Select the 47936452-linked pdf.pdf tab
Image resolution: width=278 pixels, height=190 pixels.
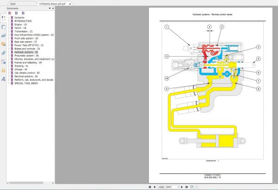52,4
